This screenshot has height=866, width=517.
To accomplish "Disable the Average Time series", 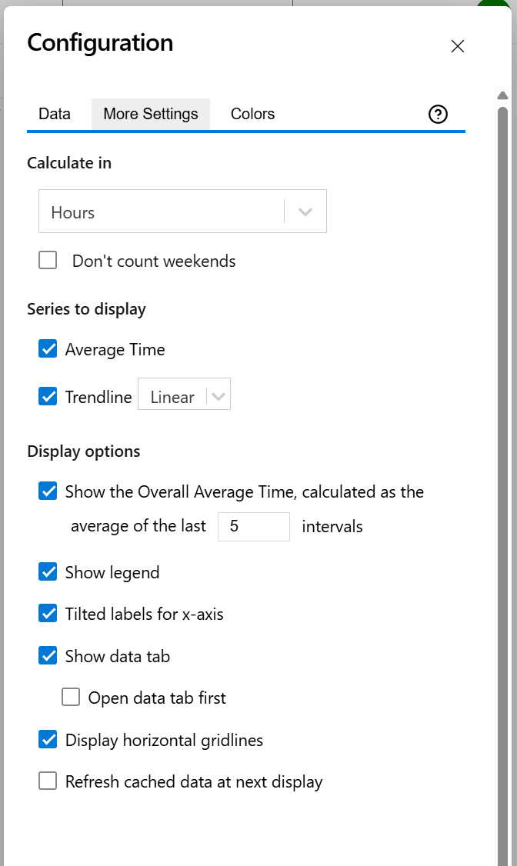I will [48, 348].
